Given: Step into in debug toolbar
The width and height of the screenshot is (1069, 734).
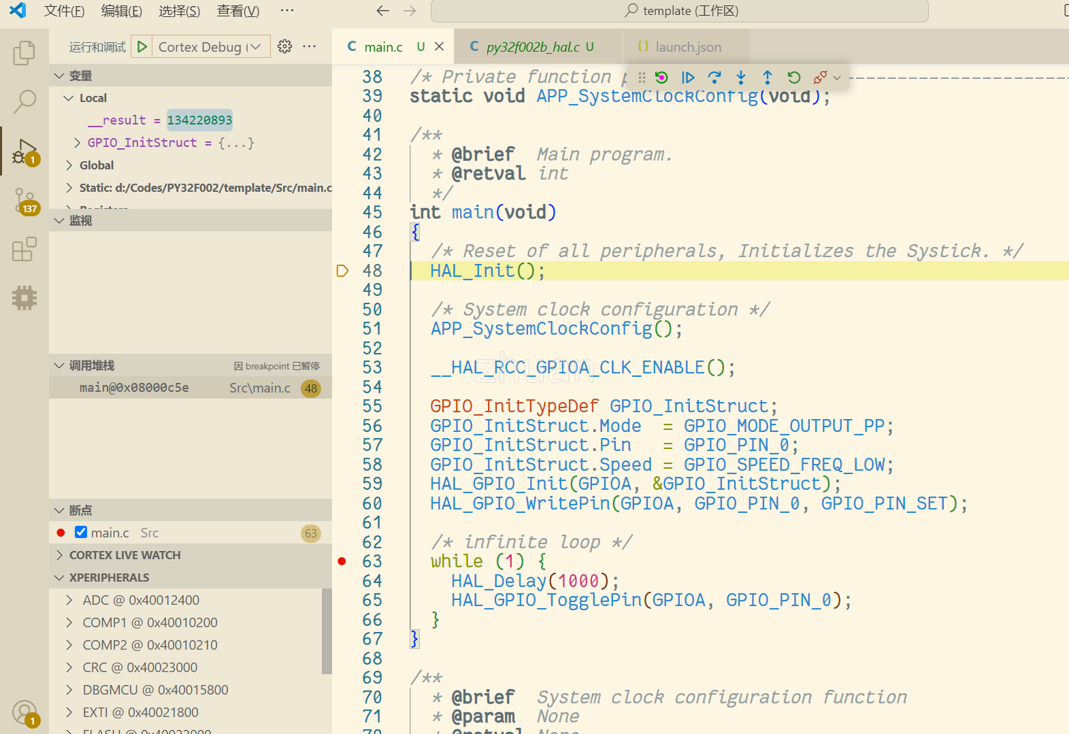Looking at the screenshot, I should click(741, 78).
